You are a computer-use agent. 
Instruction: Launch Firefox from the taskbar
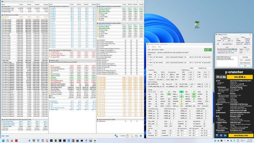(12, 141)
